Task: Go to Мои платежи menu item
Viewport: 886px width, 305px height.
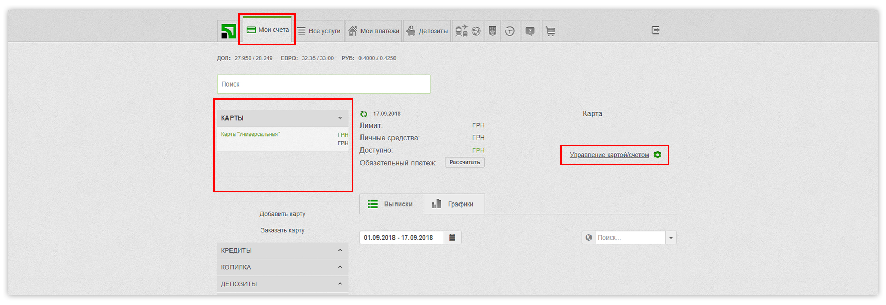Action: pyautogui.click(x=374, y=31)
